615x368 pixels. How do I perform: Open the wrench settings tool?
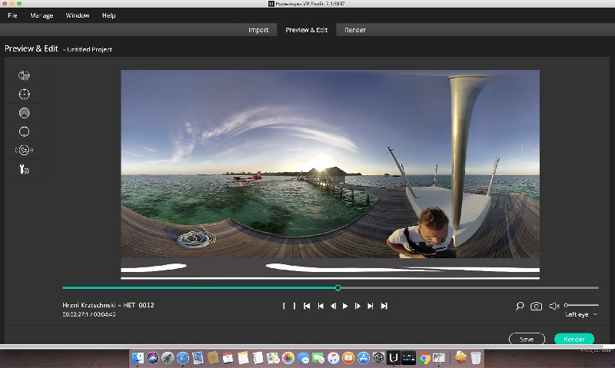[x=25, y=169]
